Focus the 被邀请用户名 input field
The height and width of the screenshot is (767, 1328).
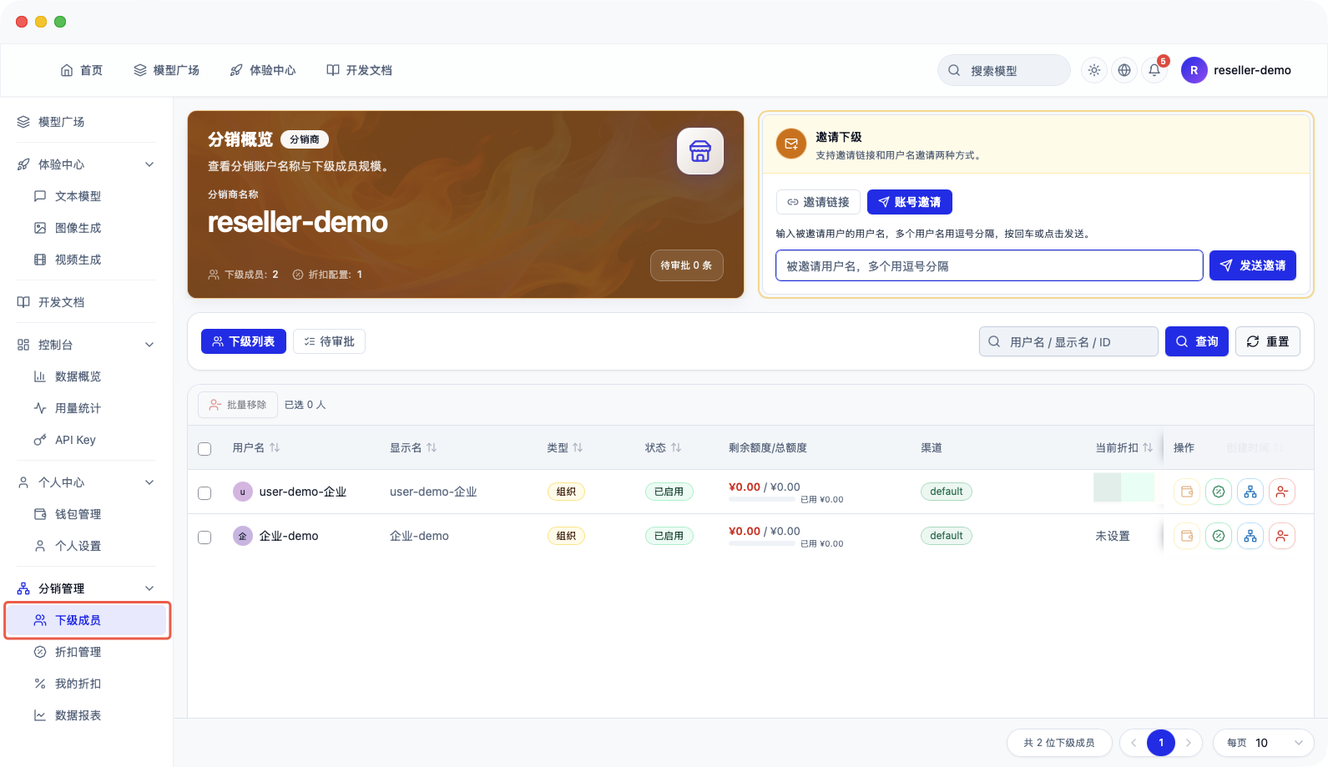pos(989,265)
